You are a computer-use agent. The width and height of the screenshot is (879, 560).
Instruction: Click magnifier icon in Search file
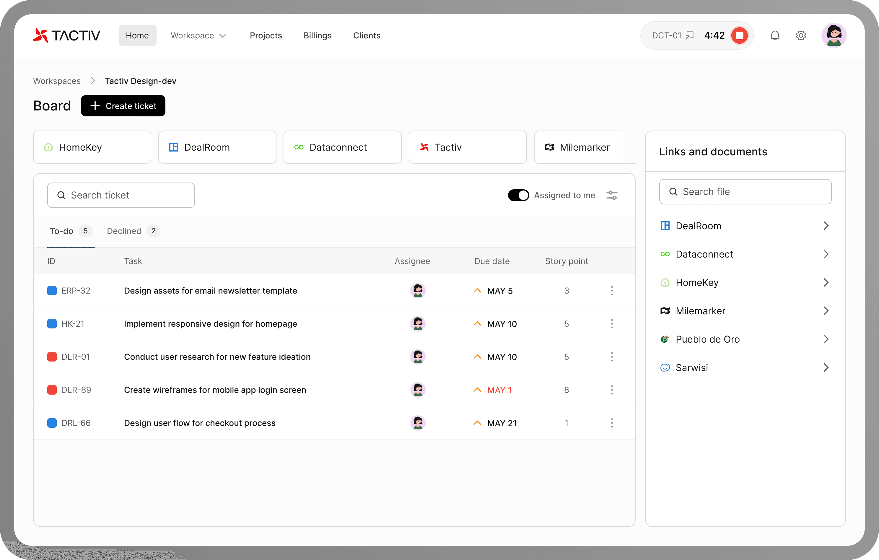[673, 192]
